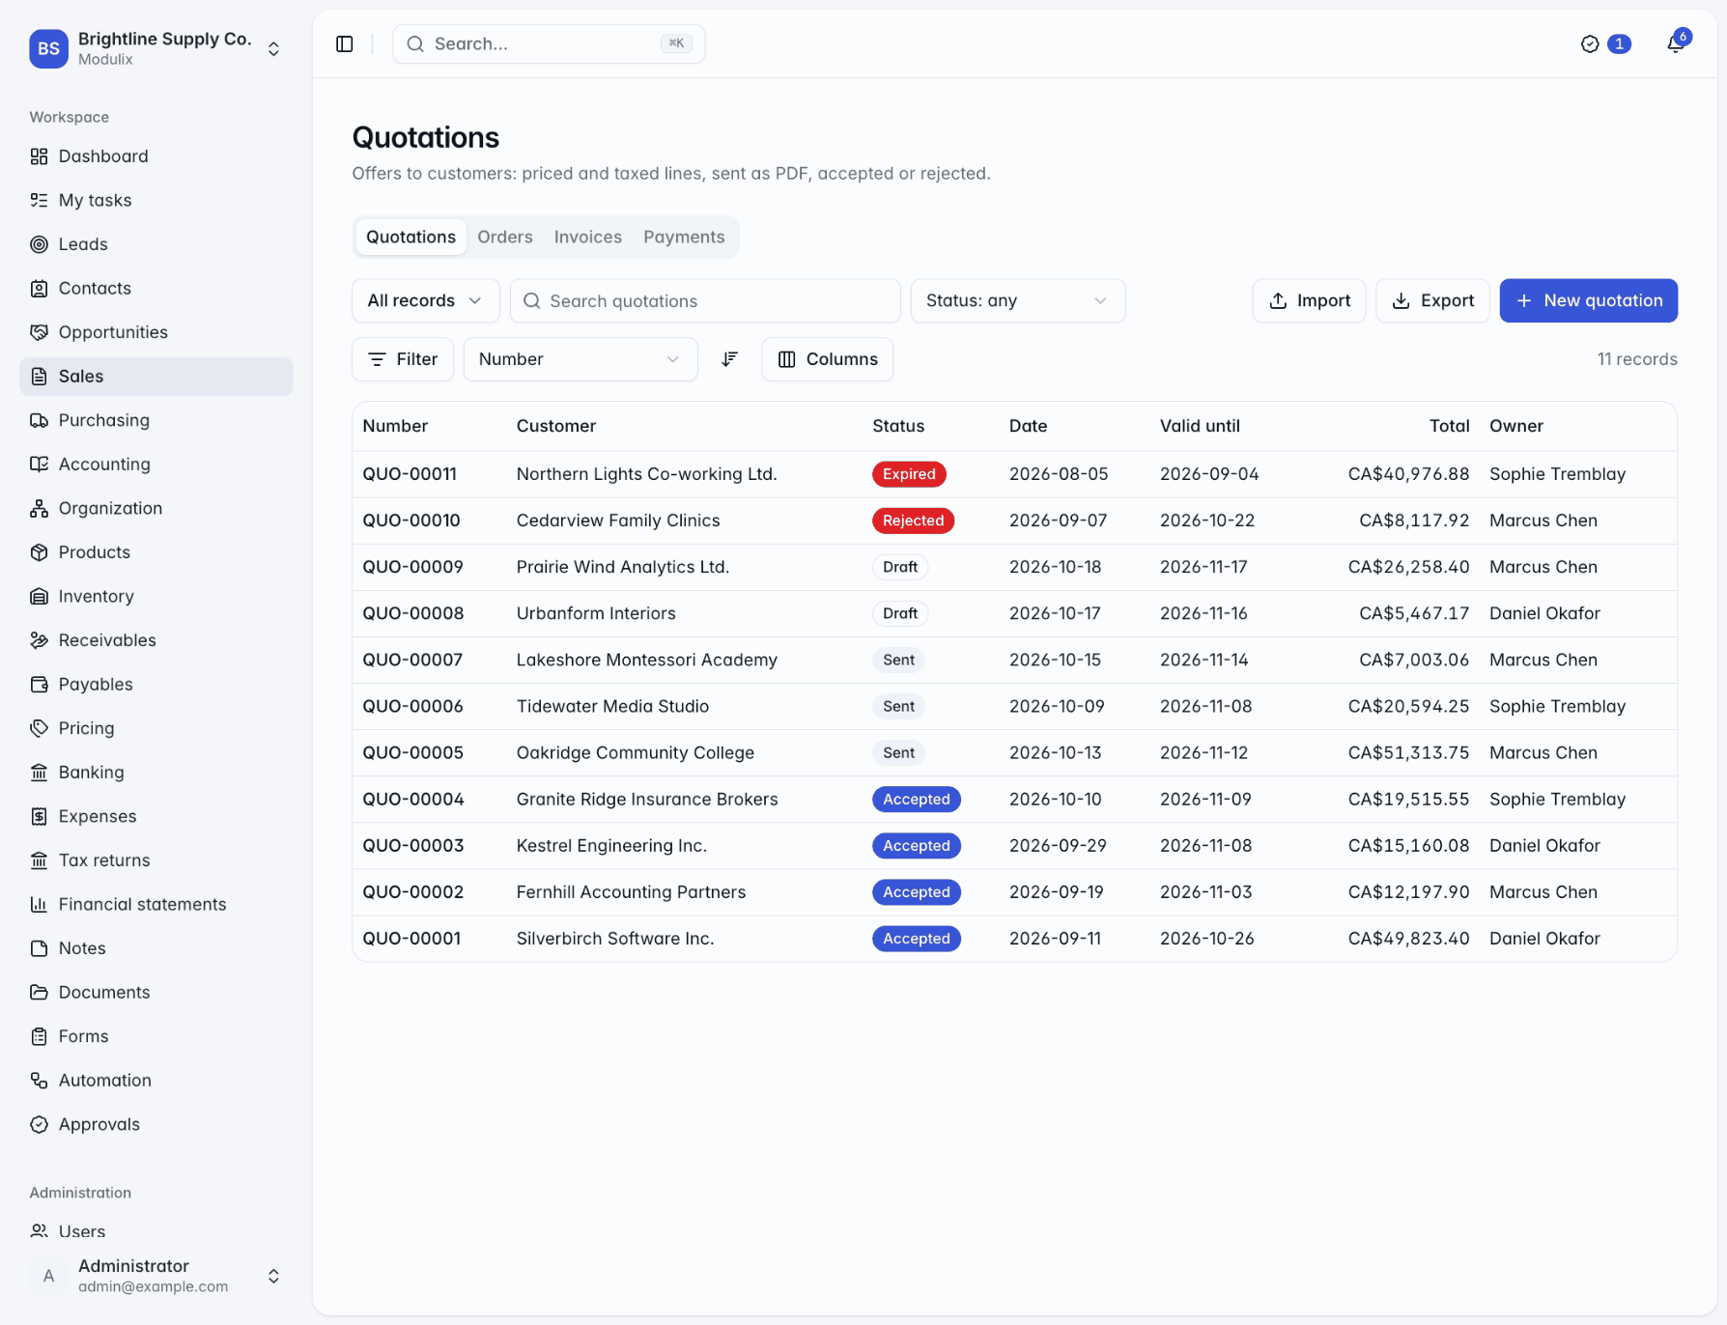The height and width of the screenshot is (1325, 1727).
Task: Select the Quotations tab
Action: [411, 238]
